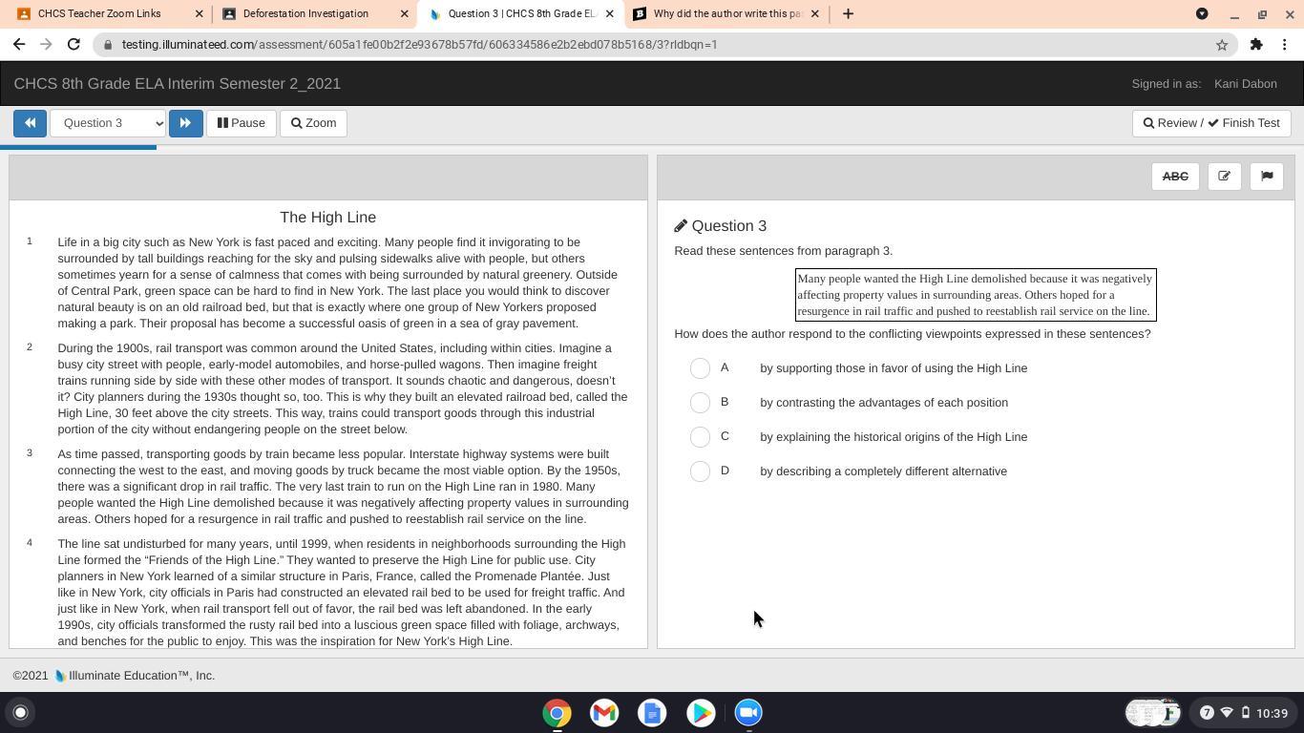Click answer text 'by describing a completely different'
The width and height of the screenshot is (1304, 733).
[883, 471]
